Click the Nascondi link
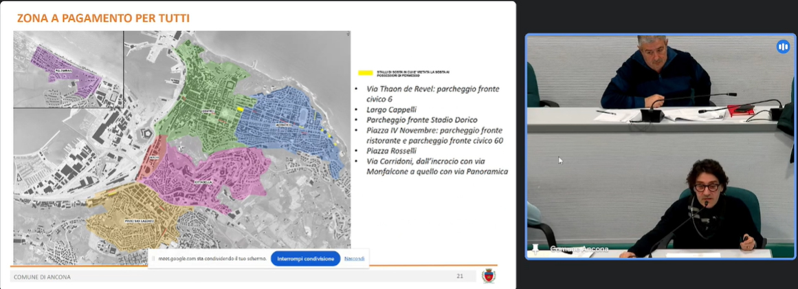This screenshot has height=289, width=798. click(355, 259)
